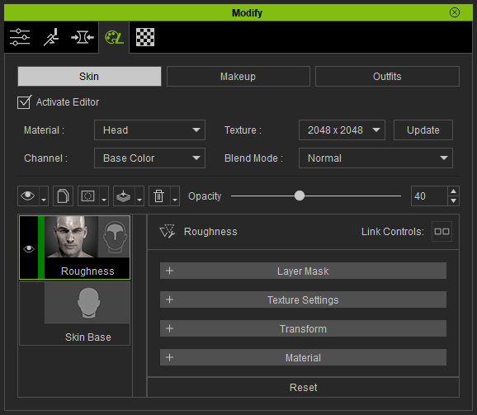The image size is (477, 415).
Task: Switch to the Outfits section
Action: point(387,76)
